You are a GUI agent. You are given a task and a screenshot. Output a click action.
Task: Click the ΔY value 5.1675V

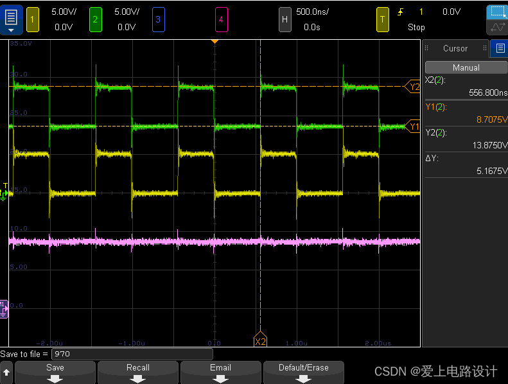click(491, 171)
